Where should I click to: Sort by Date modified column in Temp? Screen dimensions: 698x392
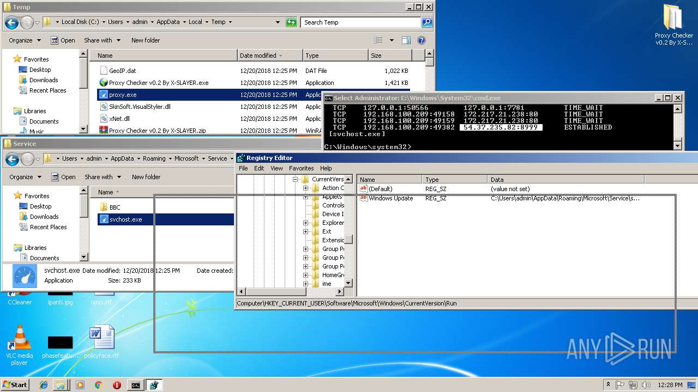click(270, 56)
